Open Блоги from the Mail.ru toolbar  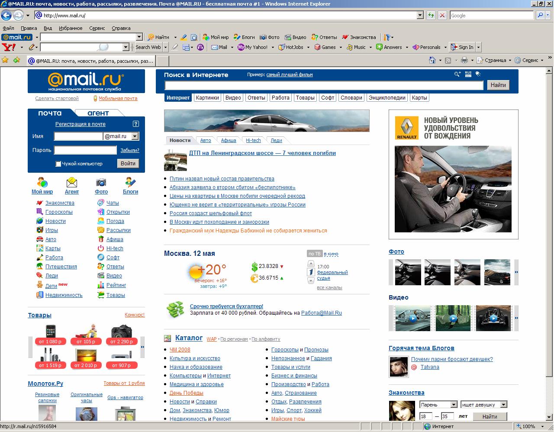point(244,37)
